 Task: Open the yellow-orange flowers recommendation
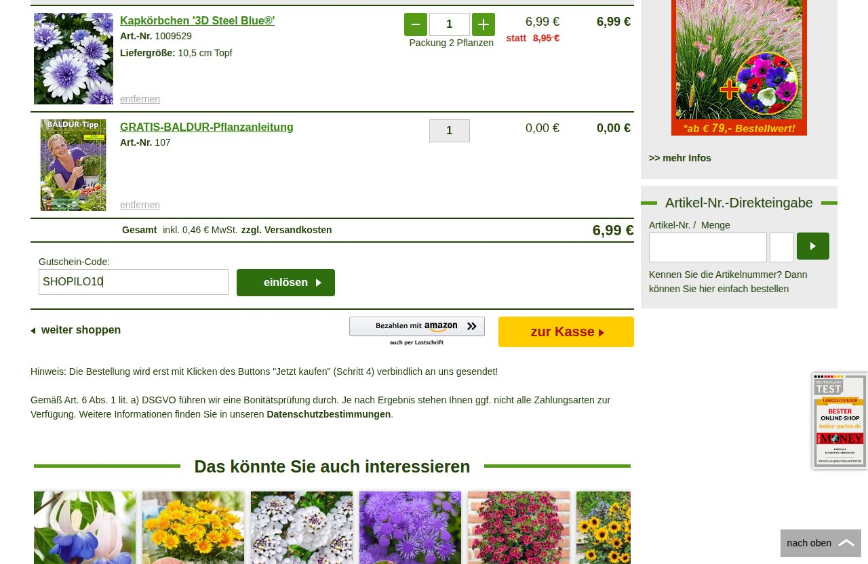tap(193, 527)
